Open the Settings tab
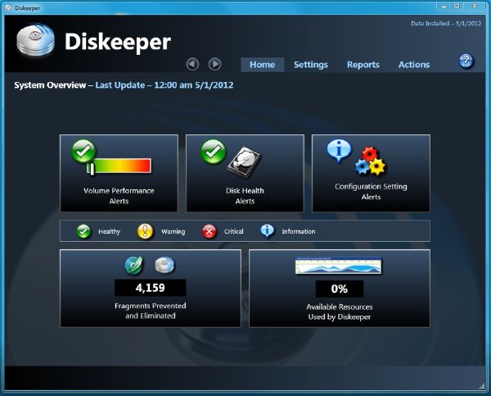 click(x=311, y=65)
